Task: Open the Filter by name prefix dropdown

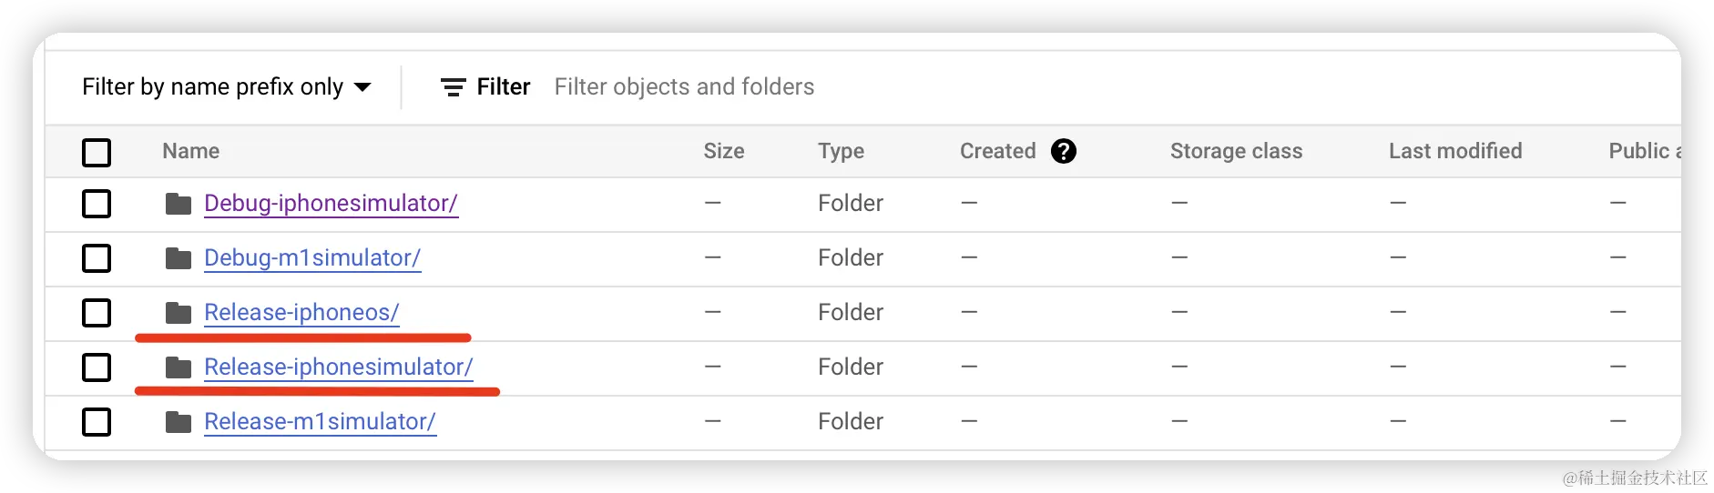Action: 212,87
